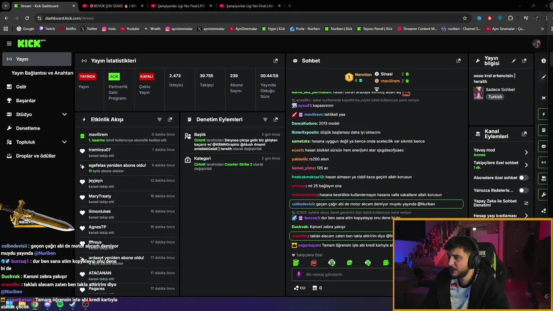
Task: Click the broadcast signal icon in right rail
Action: point(543,162)
